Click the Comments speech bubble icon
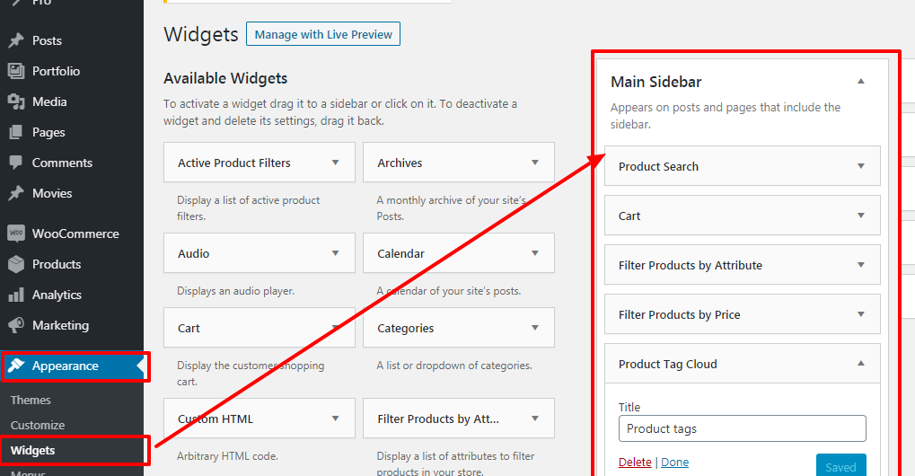Image resolution: width=915 pixels, height=476 pixels. [16, 163]
